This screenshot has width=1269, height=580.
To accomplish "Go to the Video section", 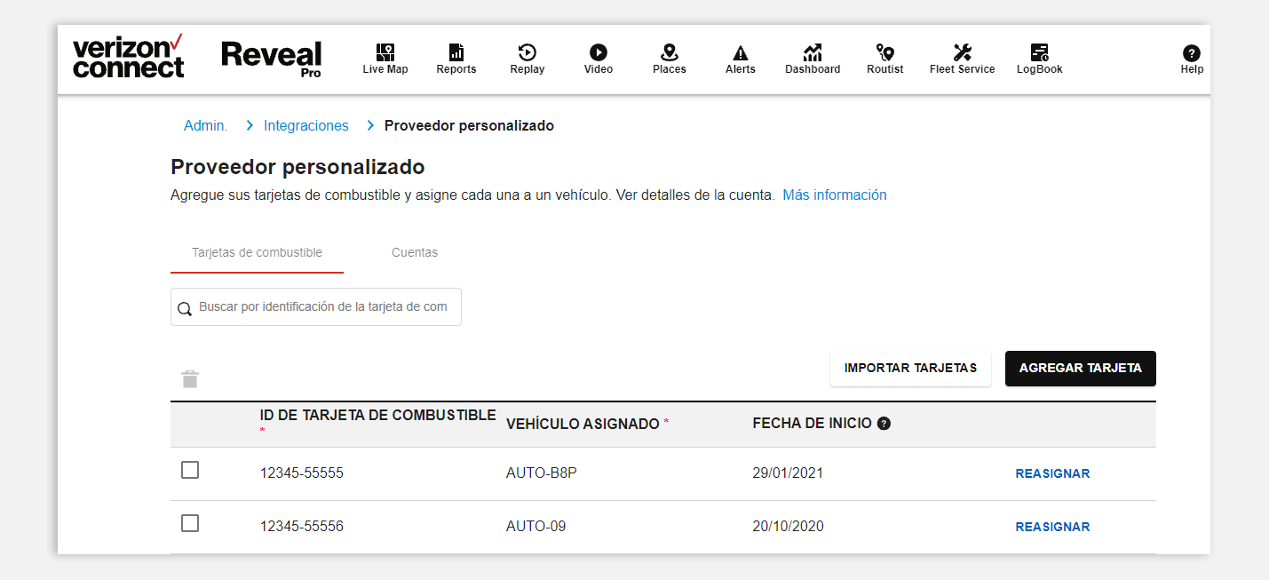I will 598,53.
